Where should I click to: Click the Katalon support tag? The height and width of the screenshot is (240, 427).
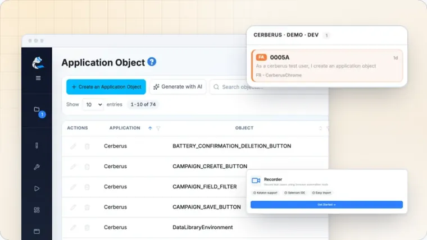point(265,193)
